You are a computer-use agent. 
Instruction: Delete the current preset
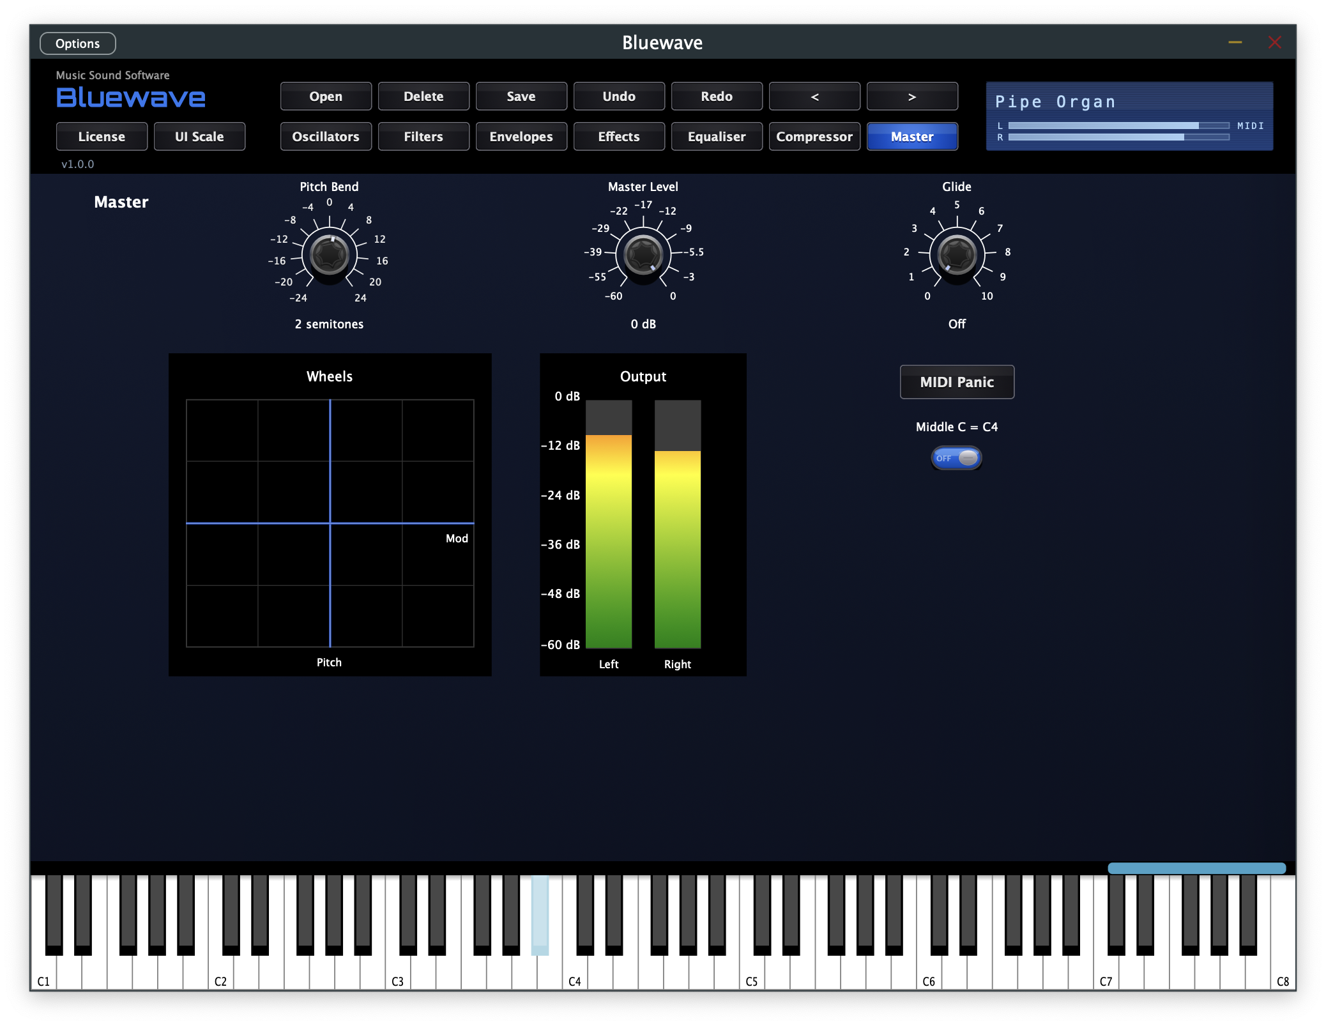click(423, 96)
